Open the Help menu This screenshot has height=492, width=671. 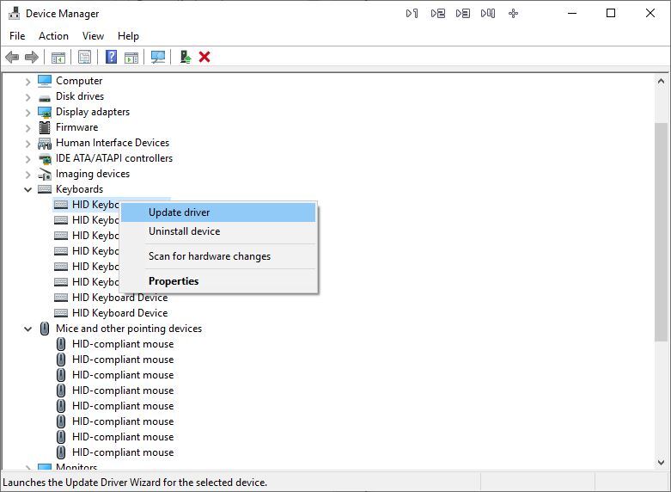128,36
